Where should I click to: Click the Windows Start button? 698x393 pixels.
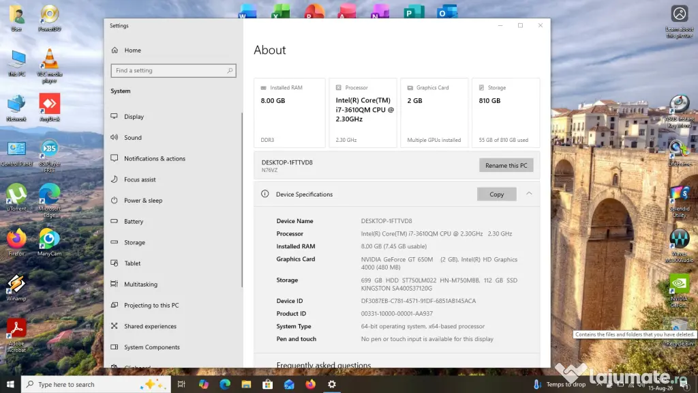click(10, 384)
